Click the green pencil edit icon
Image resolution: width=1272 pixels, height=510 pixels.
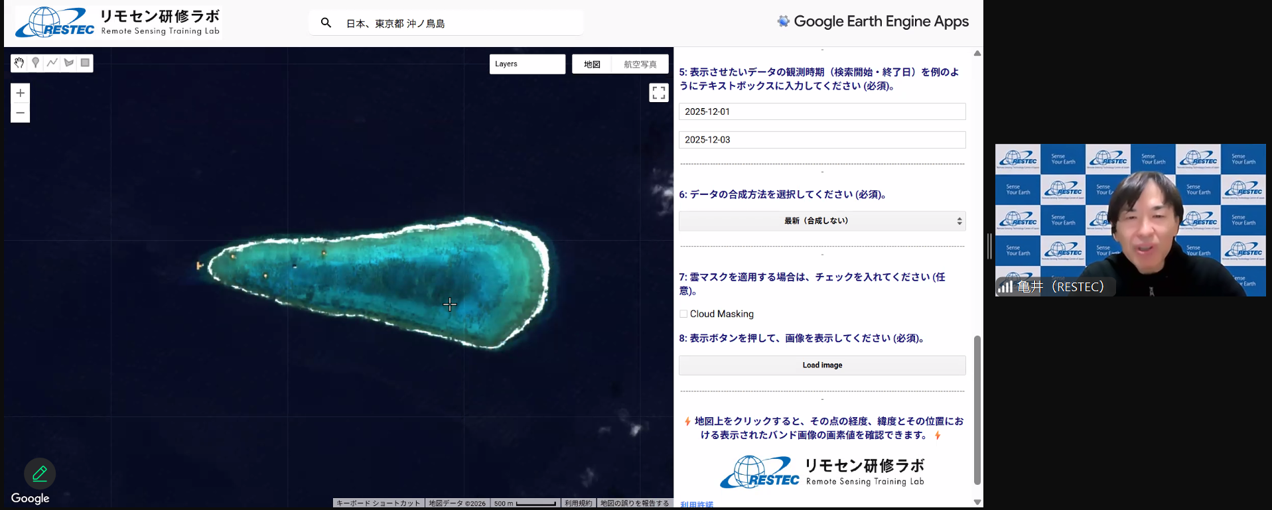[x=40, y=474]
